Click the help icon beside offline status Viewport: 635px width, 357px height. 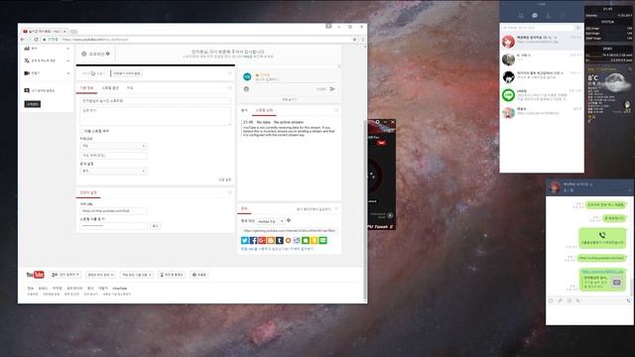click(108, 54)
